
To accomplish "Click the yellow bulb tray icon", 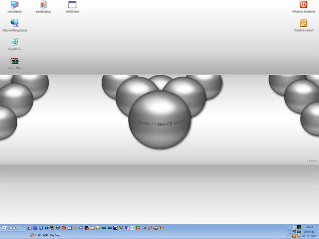I will tap(299, 236).
